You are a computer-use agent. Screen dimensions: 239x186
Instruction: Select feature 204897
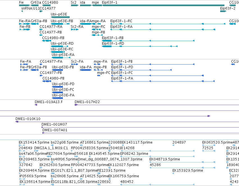tap(179, 142)
